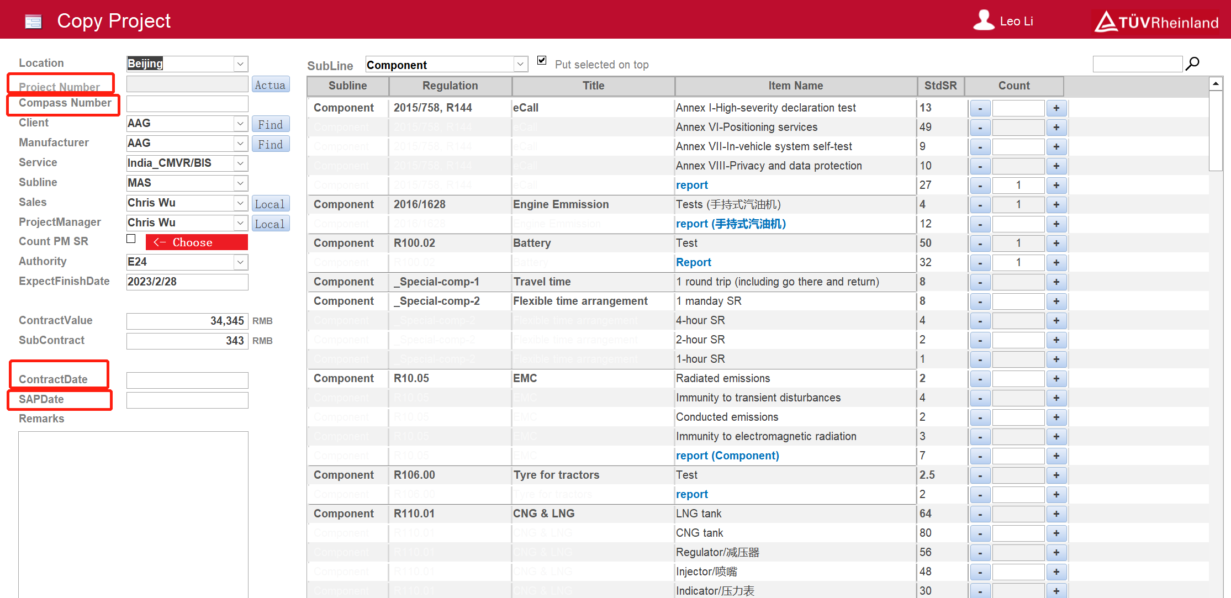The image size is (1231, 598).
Task: Click the ContractDate input field
Action: [x=187, y=380]
